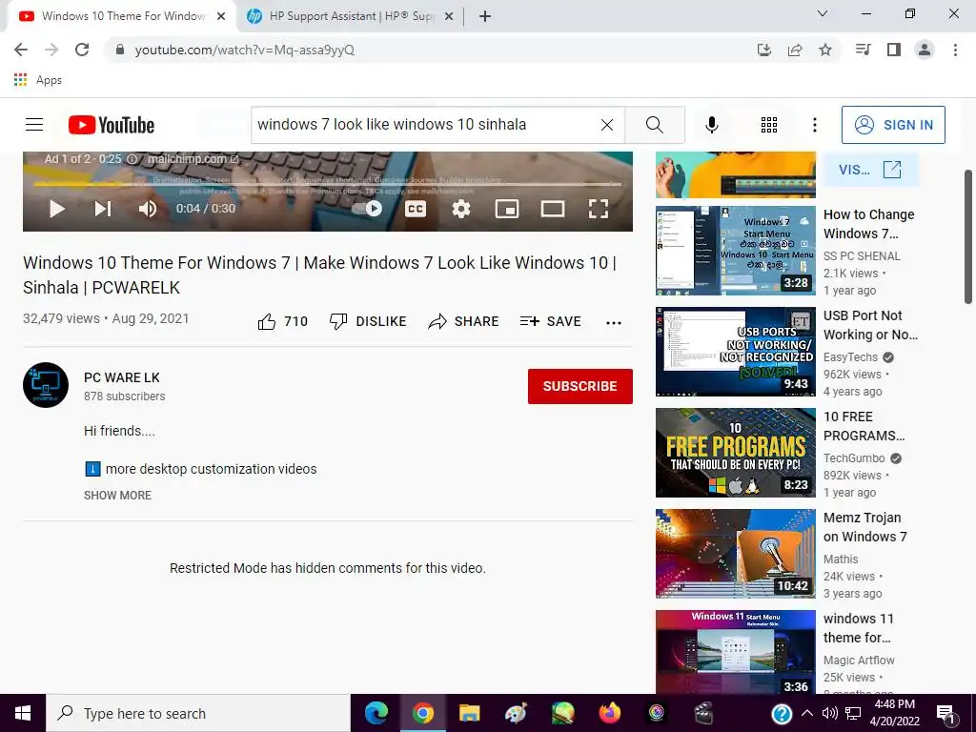Open Chrome tab search chevron

822,13
